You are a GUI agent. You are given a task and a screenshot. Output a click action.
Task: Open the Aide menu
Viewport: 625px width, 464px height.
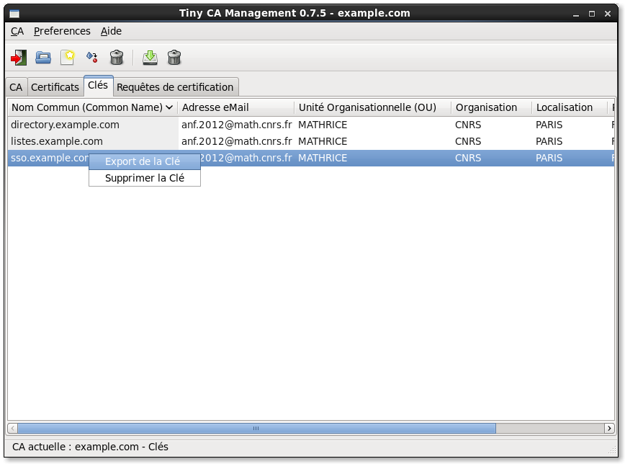click(x=111, y=31)
